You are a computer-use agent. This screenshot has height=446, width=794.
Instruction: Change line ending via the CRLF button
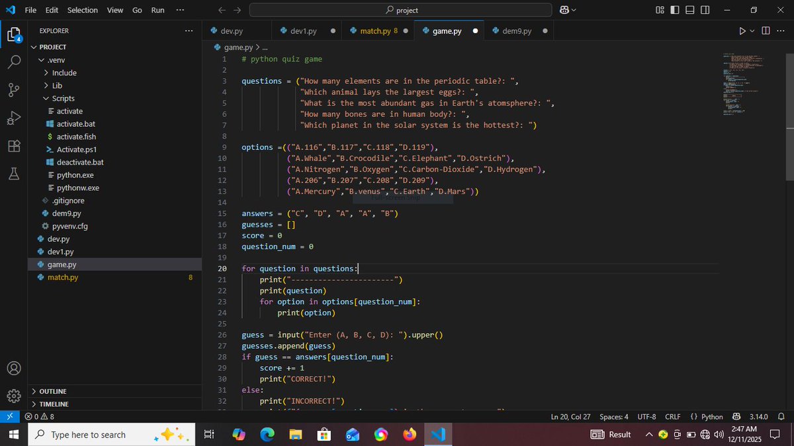pos(672,416)
